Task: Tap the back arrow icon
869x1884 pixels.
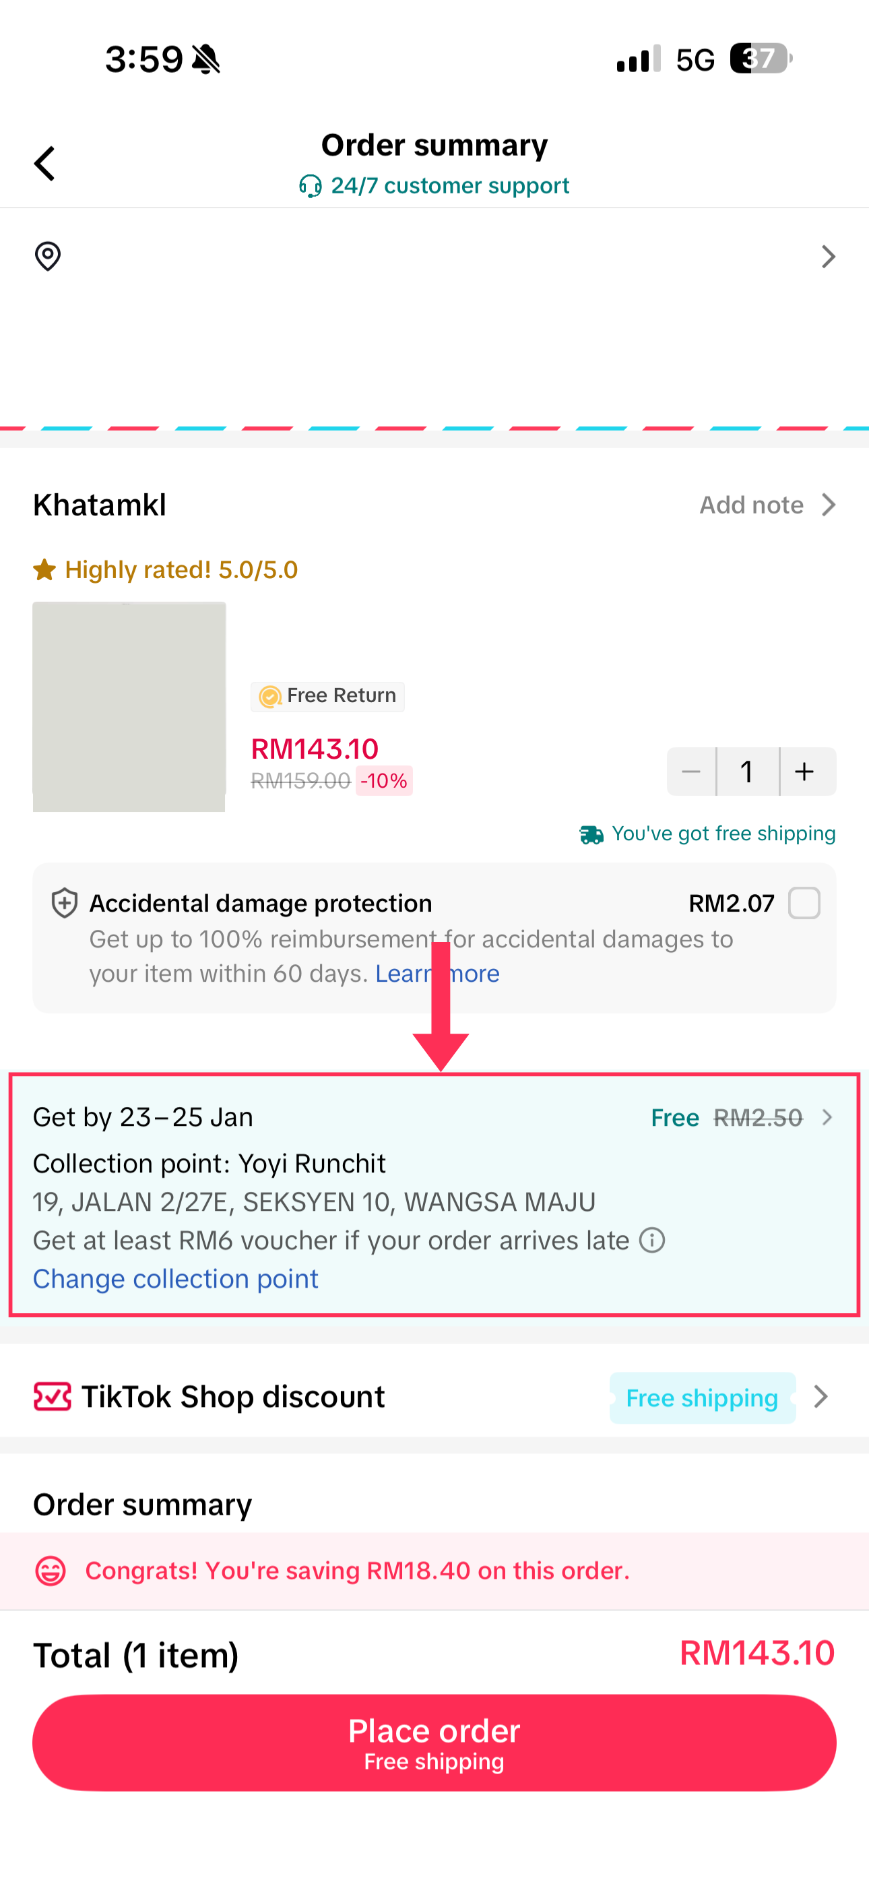Action: point(44,163)
